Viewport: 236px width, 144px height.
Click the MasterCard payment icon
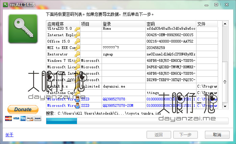pyautogui.click(x=8, y=118)
